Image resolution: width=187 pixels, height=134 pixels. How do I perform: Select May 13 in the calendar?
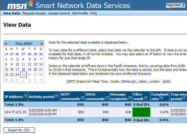point(35,64)
